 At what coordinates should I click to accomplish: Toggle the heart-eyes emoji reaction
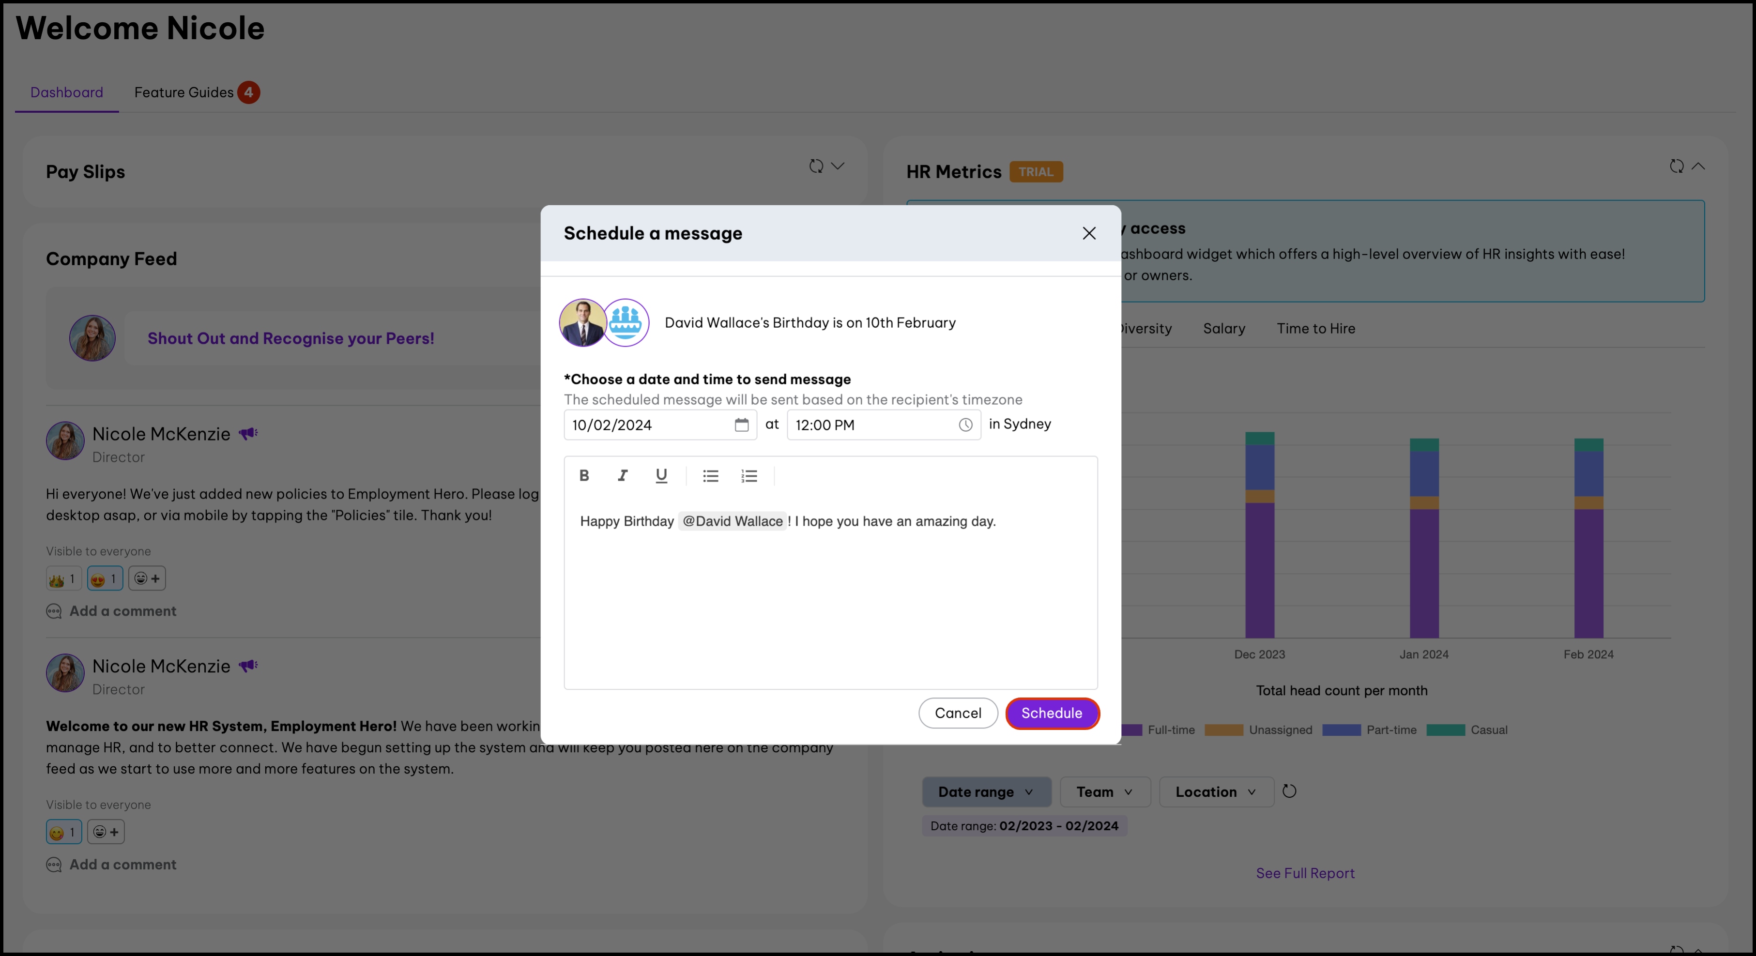click(x=104, y=578)
